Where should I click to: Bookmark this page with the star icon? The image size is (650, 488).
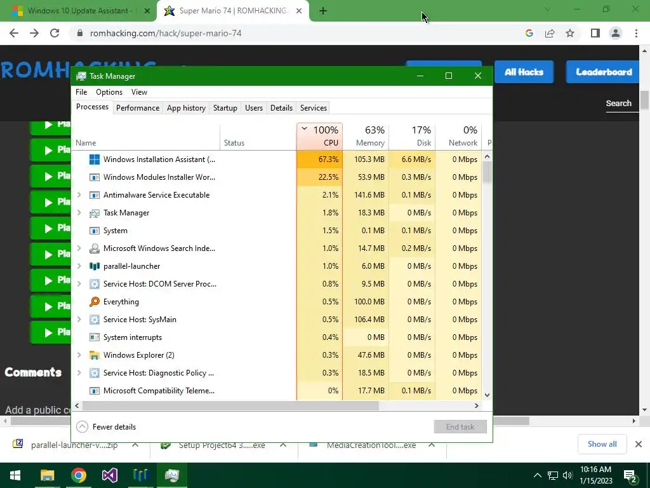point(570,33)
